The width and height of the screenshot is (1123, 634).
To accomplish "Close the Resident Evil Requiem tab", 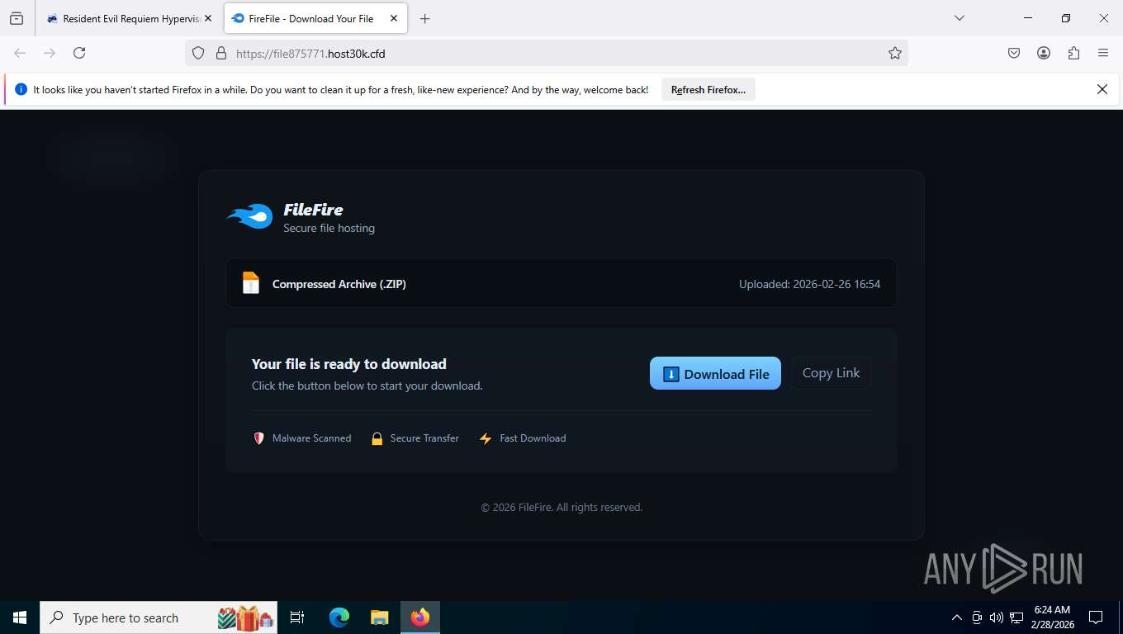I will click(208, 18).
